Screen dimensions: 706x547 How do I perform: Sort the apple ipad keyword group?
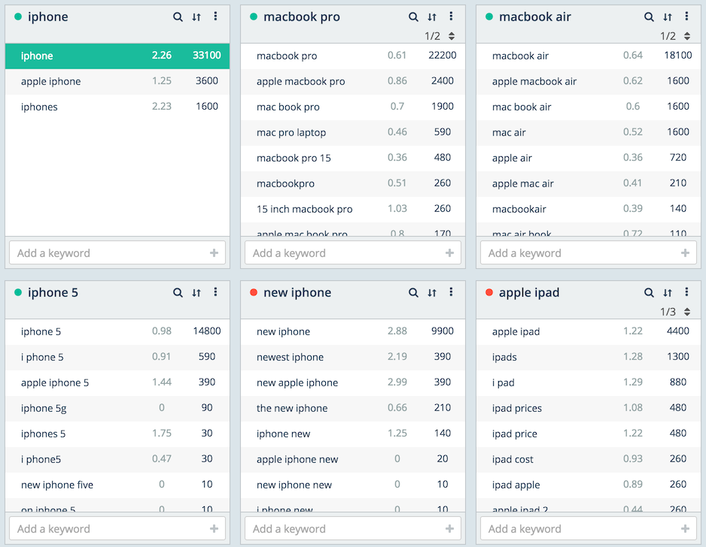pos(668,292)
